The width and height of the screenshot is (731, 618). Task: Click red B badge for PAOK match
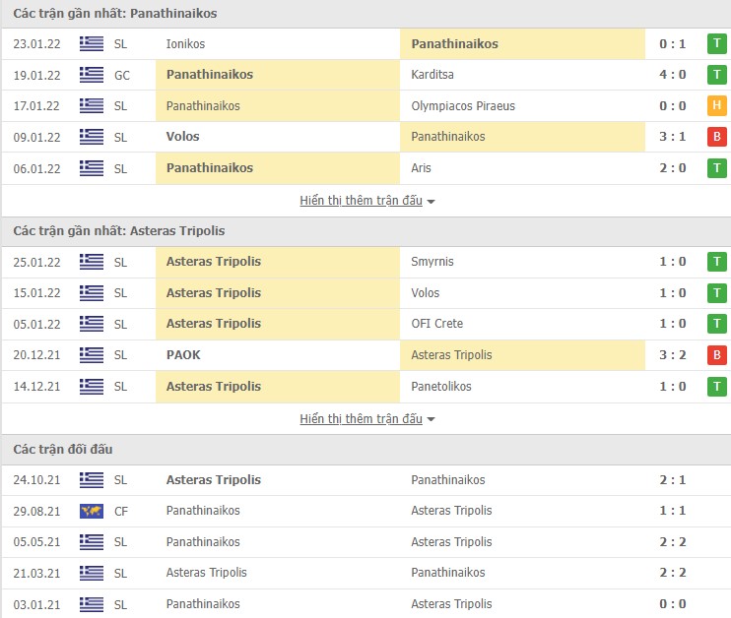[716, 355]
